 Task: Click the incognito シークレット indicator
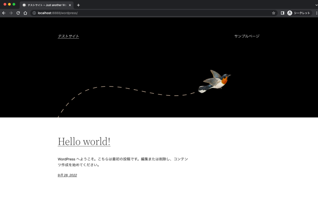pyautogui.click(x=299, y=13)
